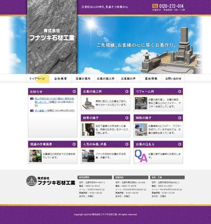Click the arrow icon in 納骨の様子 header
The image size is (211, 224).
[x=127, y=118]
